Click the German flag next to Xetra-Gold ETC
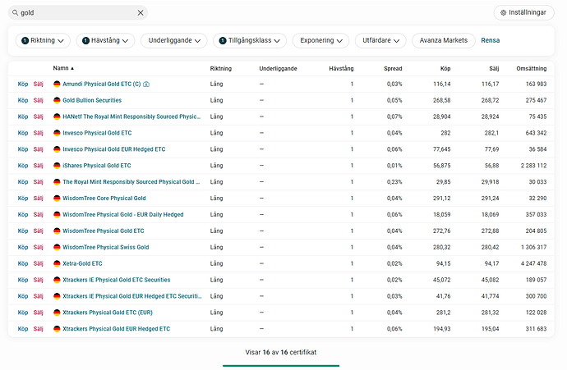Screen dimensions: 567x370 click(57, 263)
